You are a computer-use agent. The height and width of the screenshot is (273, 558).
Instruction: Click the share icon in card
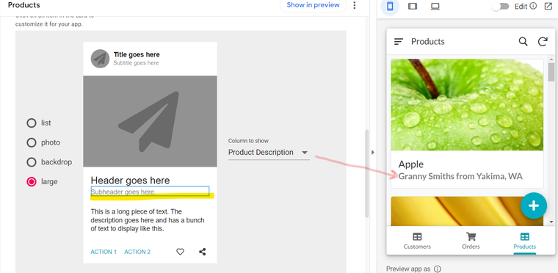pyautogui.click(x=203, y=252)
